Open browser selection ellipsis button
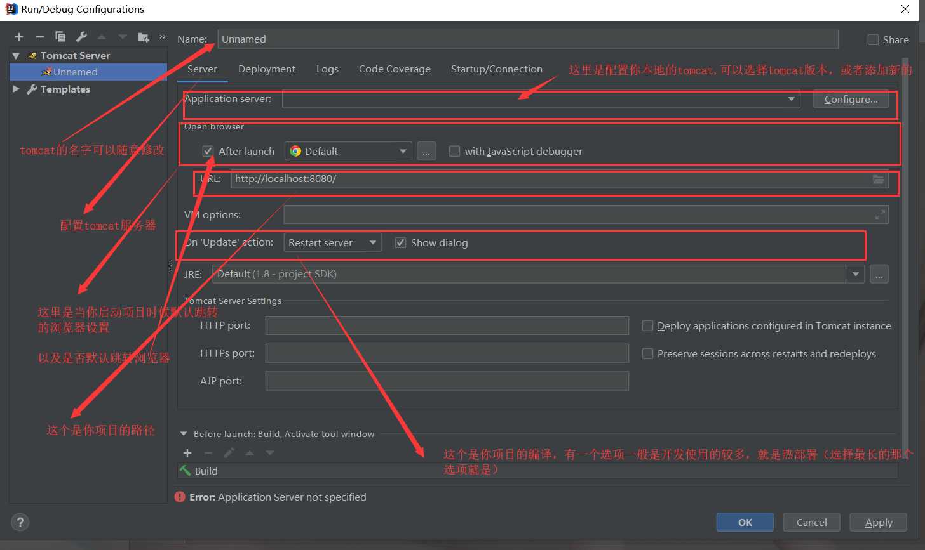This screenshot has width=925, height=550. (426, 151)
